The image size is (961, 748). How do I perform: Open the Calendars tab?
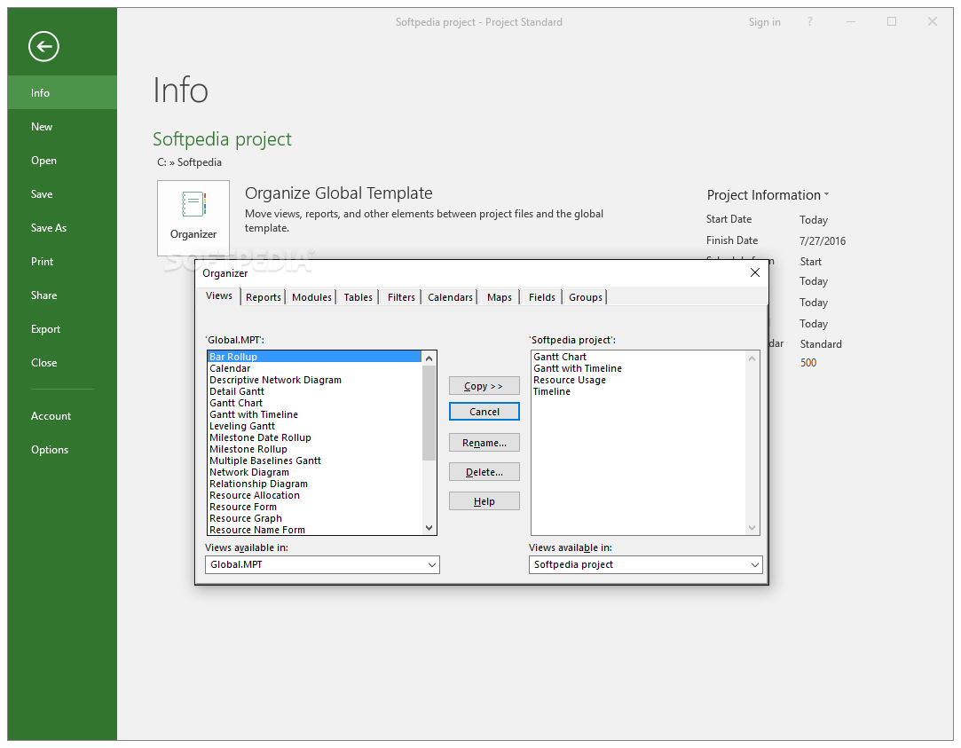click(450, 297)
